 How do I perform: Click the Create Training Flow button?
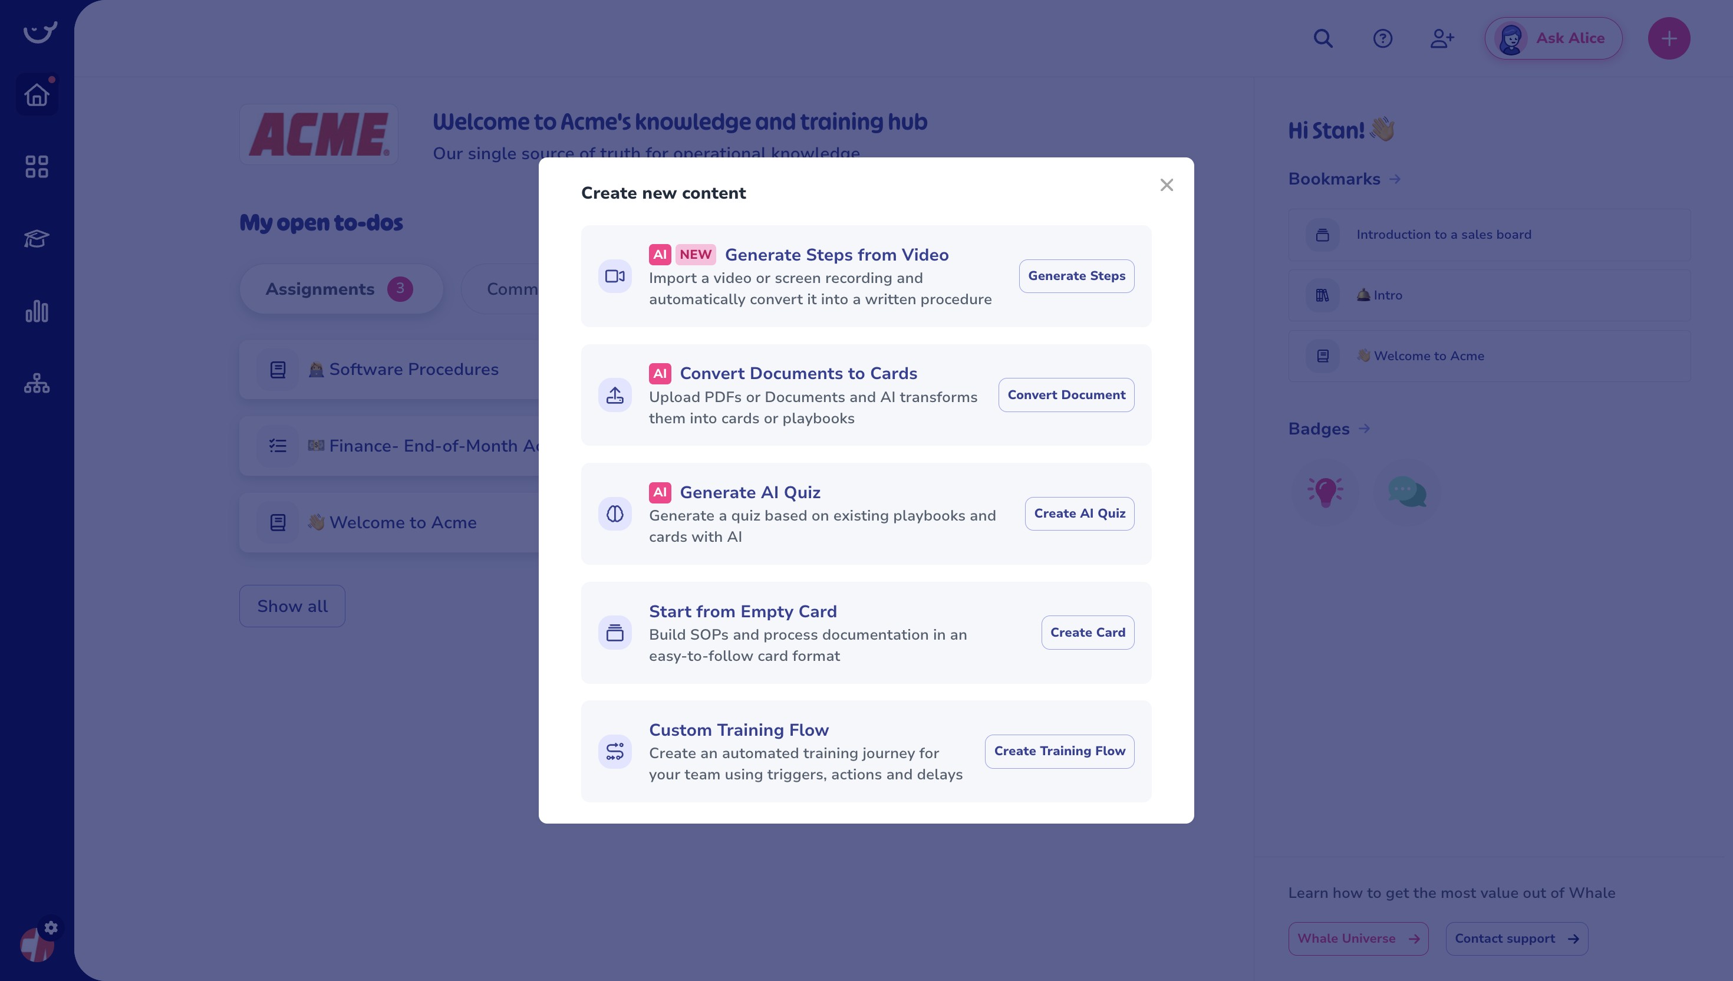(1059, 751)
